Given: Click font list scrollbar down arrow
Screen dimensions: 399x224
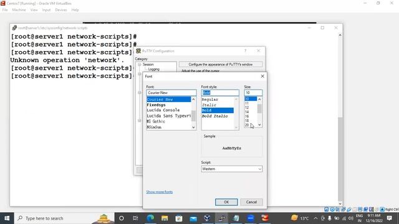Looking at the screenshot, I should (193, 127).
